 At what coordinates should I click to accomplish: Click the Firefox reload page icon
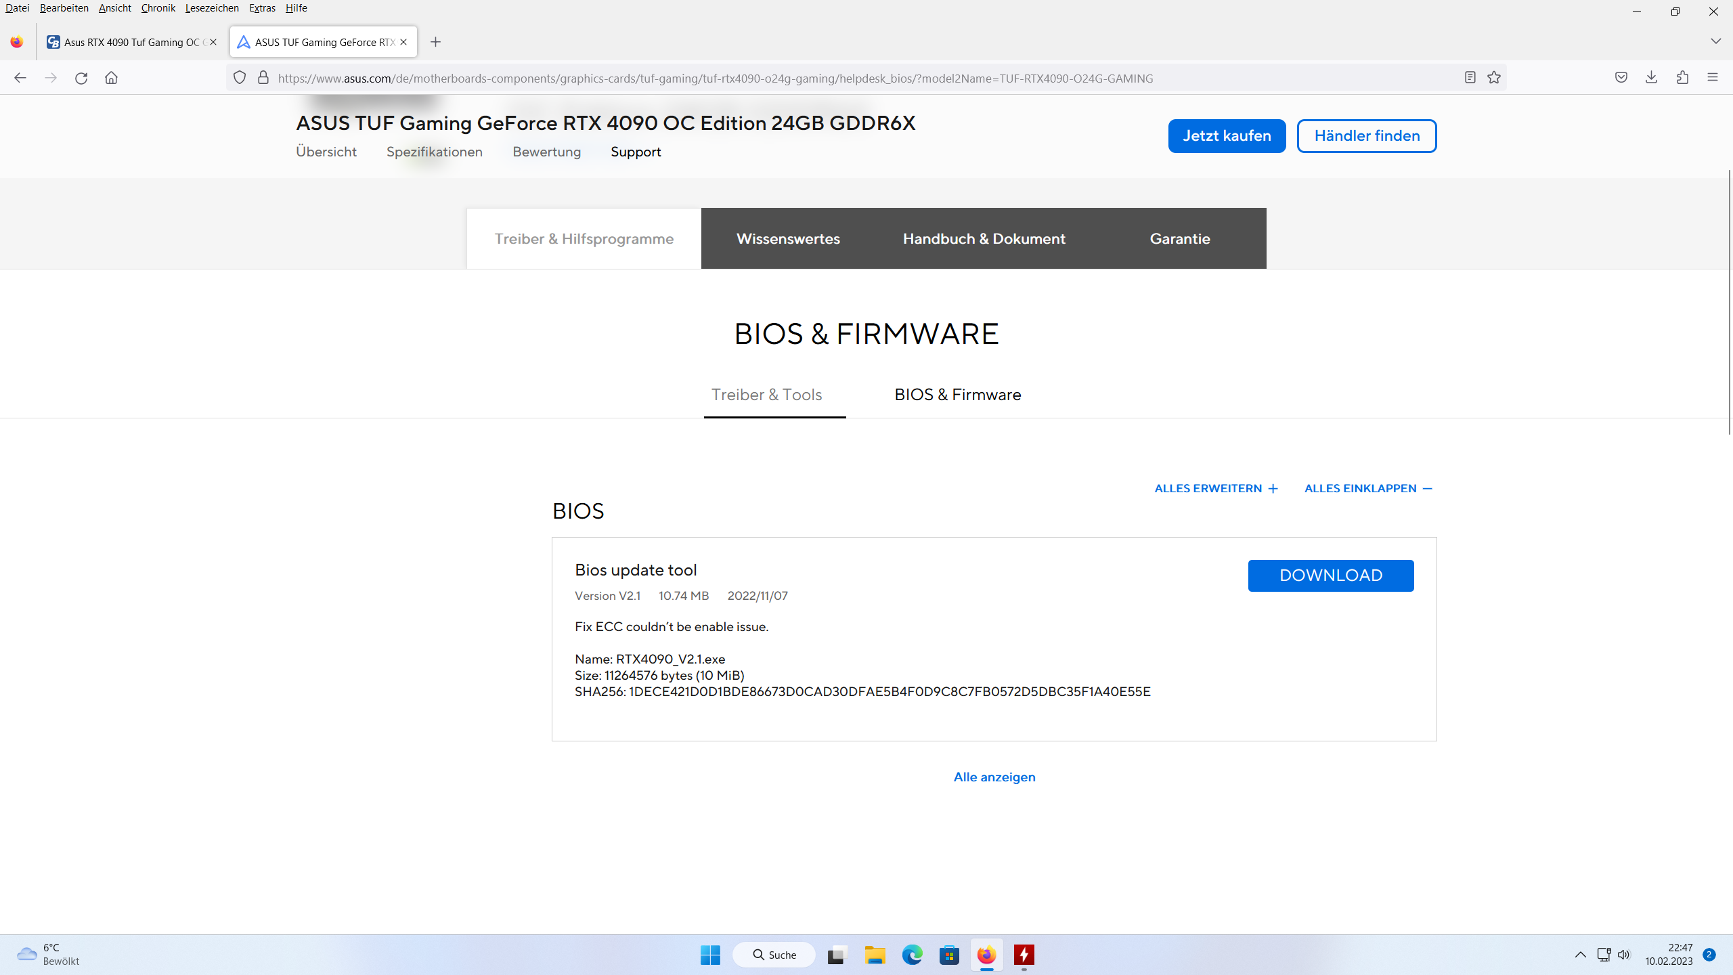pos(81,78)
